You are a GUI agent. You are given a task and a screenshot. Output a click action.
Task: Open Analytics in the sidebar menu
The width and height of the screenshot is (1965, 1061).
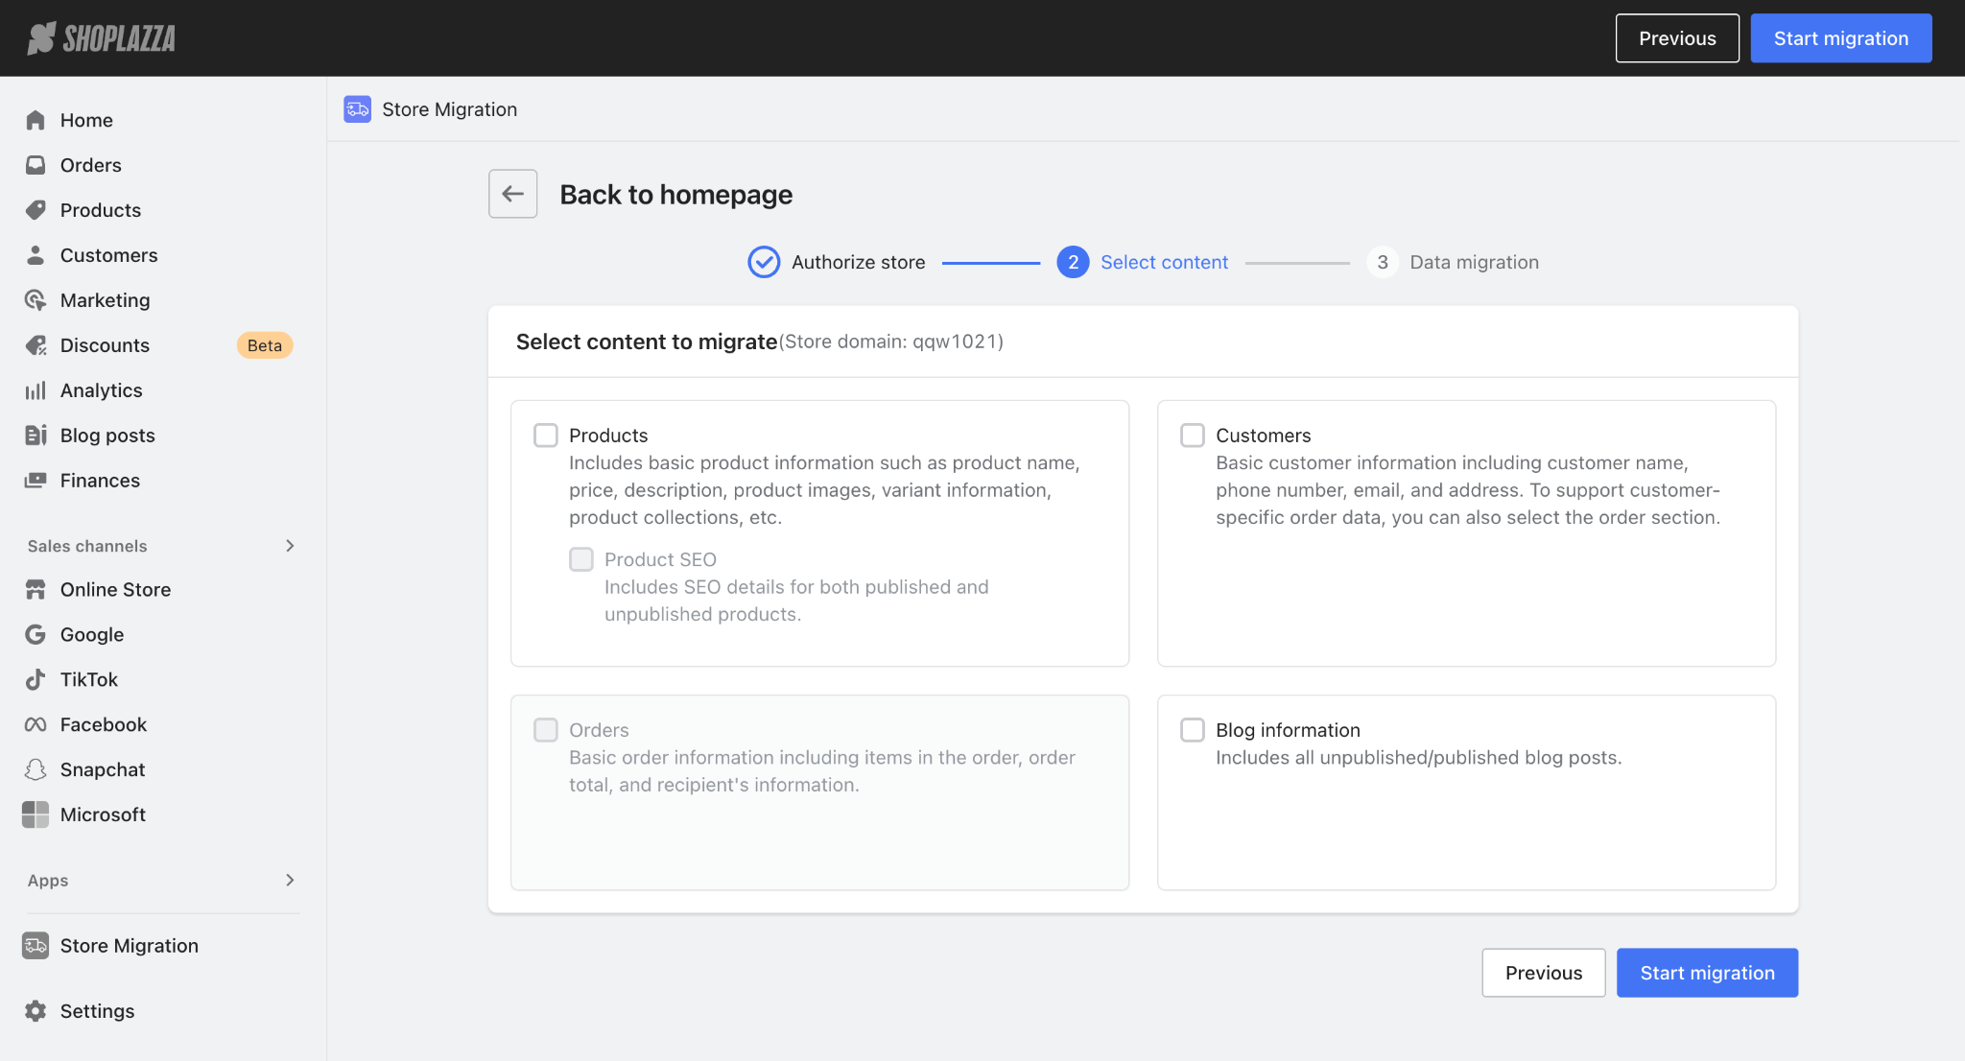coord(101,390)
